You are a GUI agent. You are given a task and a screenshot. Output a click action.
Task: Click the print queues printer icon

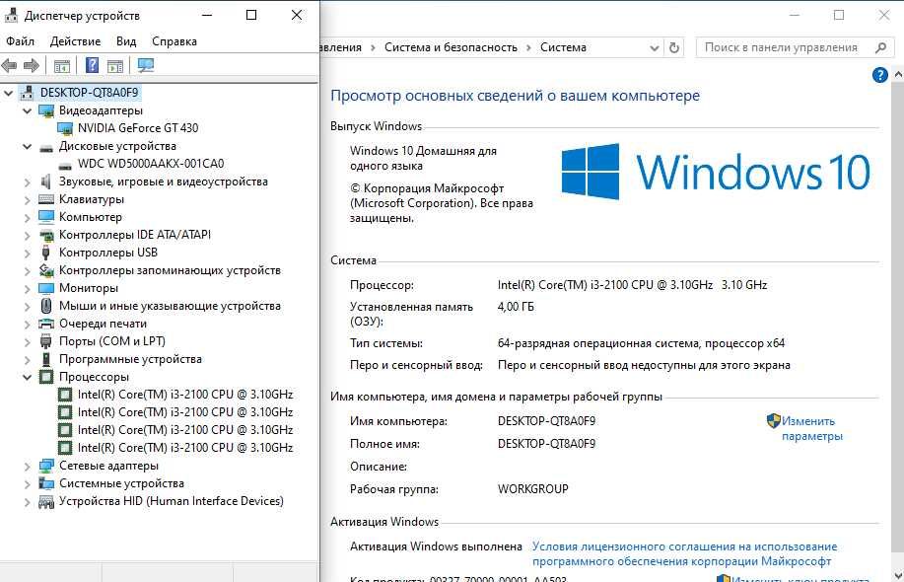46,324
